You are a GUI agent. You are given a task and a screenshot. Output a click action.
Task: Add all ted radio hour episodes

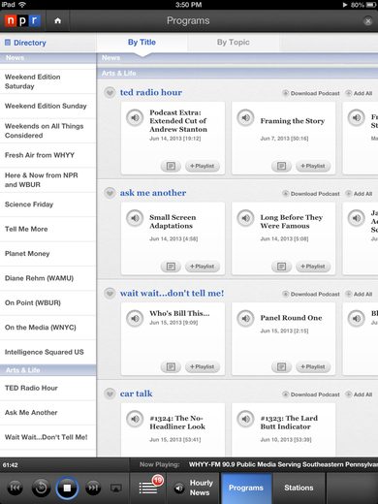click(x=359, y=93)
